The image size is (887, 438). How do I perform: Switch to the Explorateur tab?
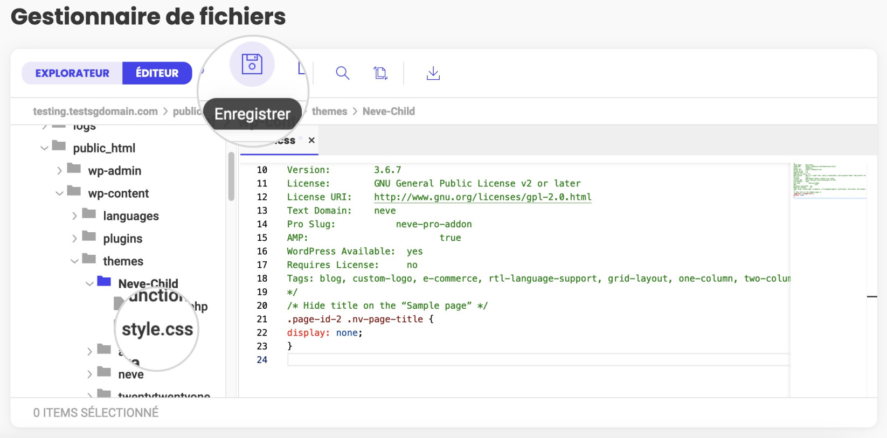[x=72, y=73]
